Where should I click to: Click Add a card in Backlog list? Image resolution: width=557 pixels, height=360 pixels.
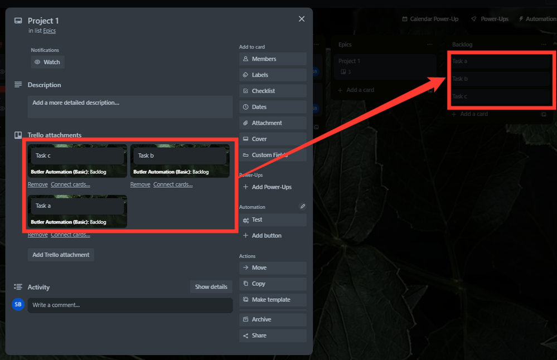click(469, 114)
